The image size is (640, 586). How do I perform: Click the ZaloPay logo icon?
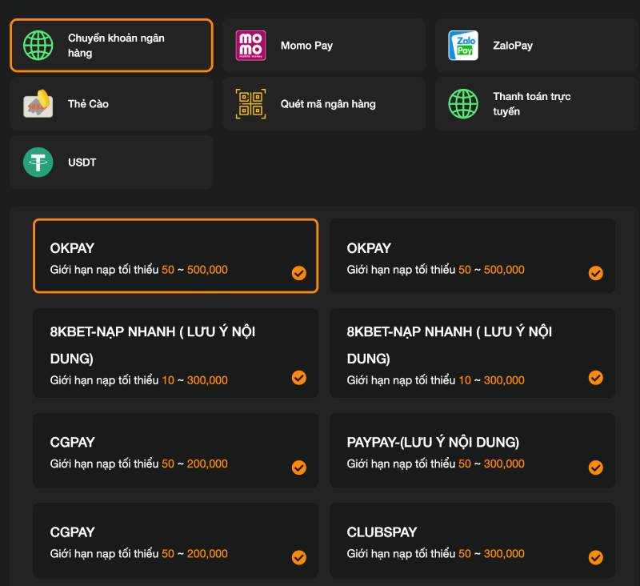[x=463, y=46]
